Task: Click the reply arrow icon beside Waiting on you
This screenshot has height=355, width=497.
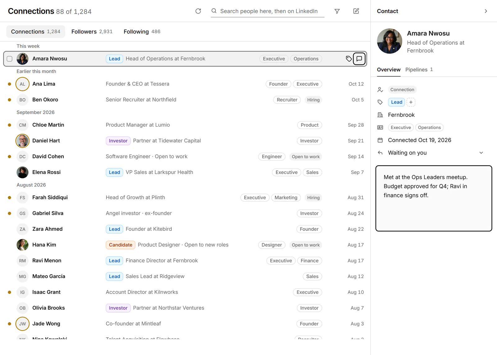Action: (380, 153)
